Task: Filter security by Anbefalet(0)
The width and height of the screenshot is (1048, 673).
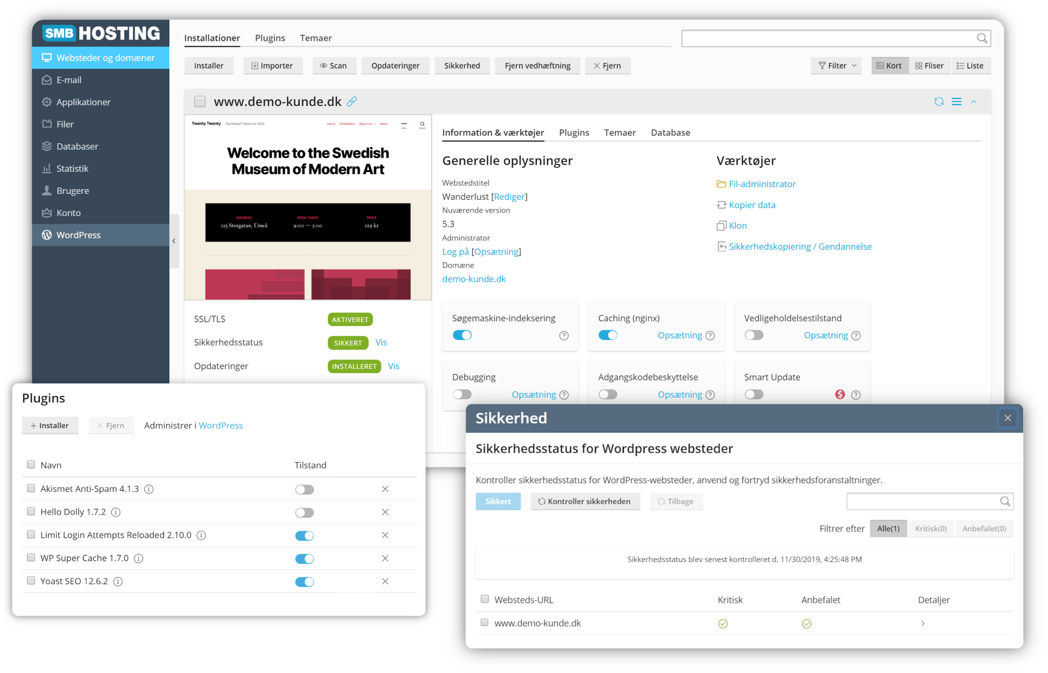Action: pyautogui.click(x=984, y=529)
